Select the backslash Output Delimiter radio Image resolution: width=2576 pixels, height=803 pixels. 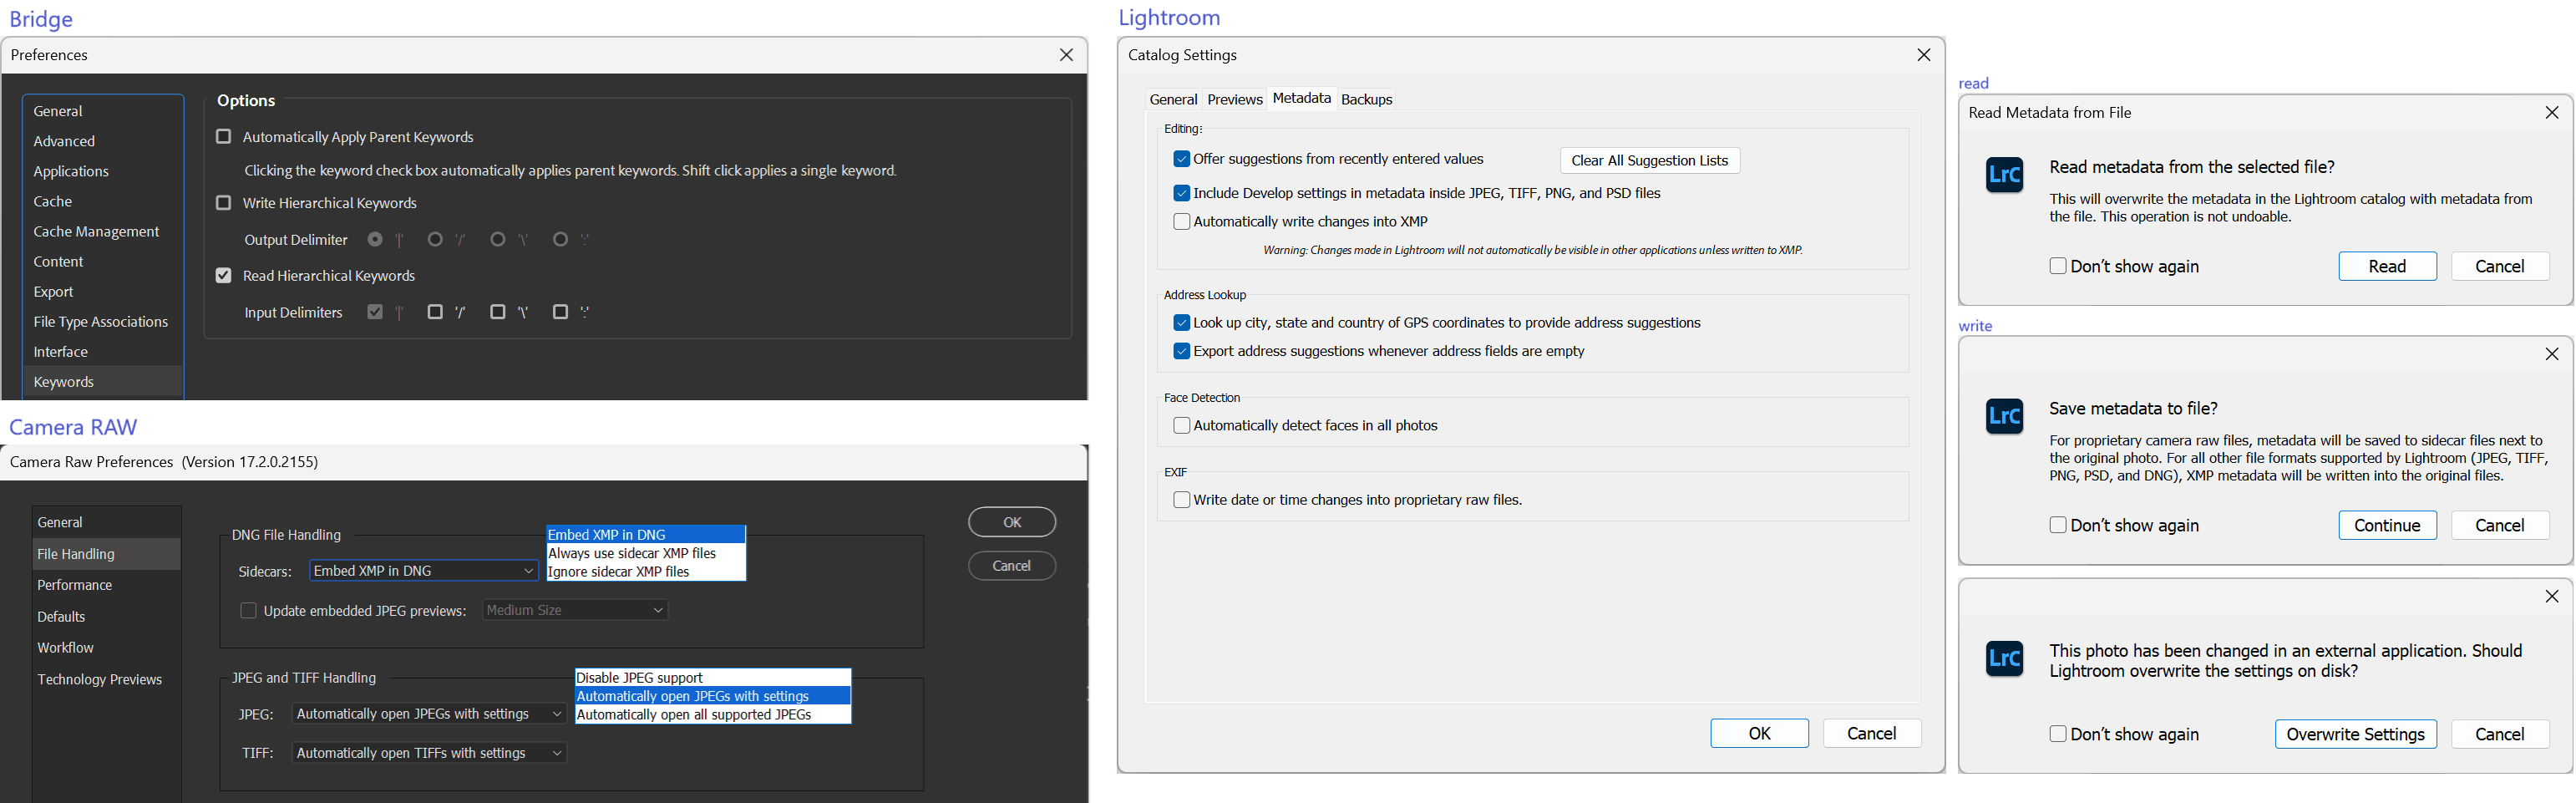point(498,240)
